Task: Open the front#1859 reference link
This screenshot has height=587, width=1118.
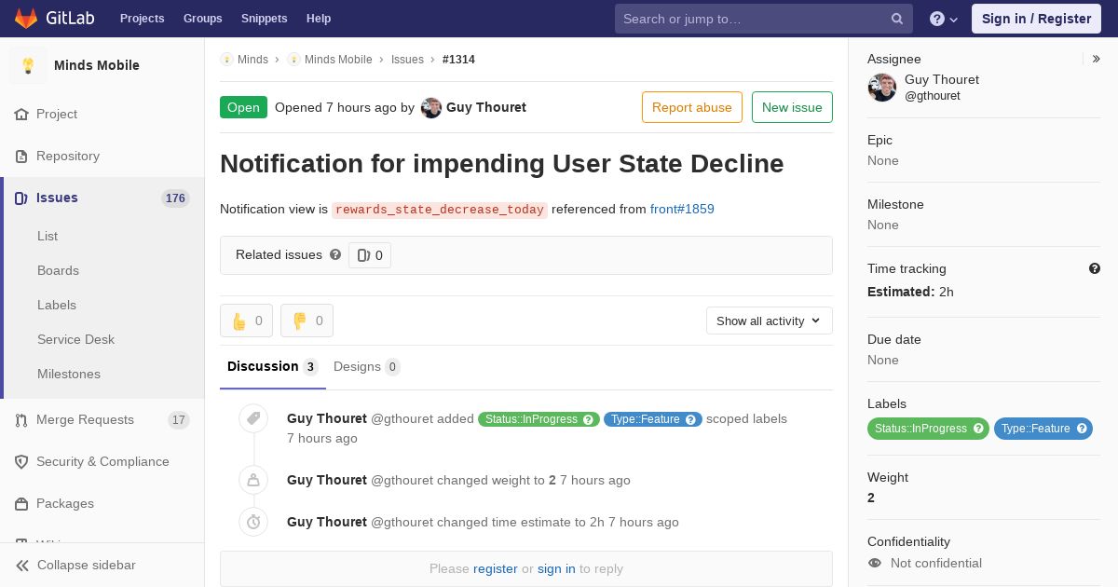Action: point(682,209)
